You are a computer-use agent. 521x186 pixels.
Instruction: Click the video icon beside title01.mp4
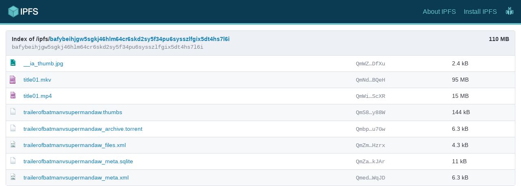[x=13, y=96]
